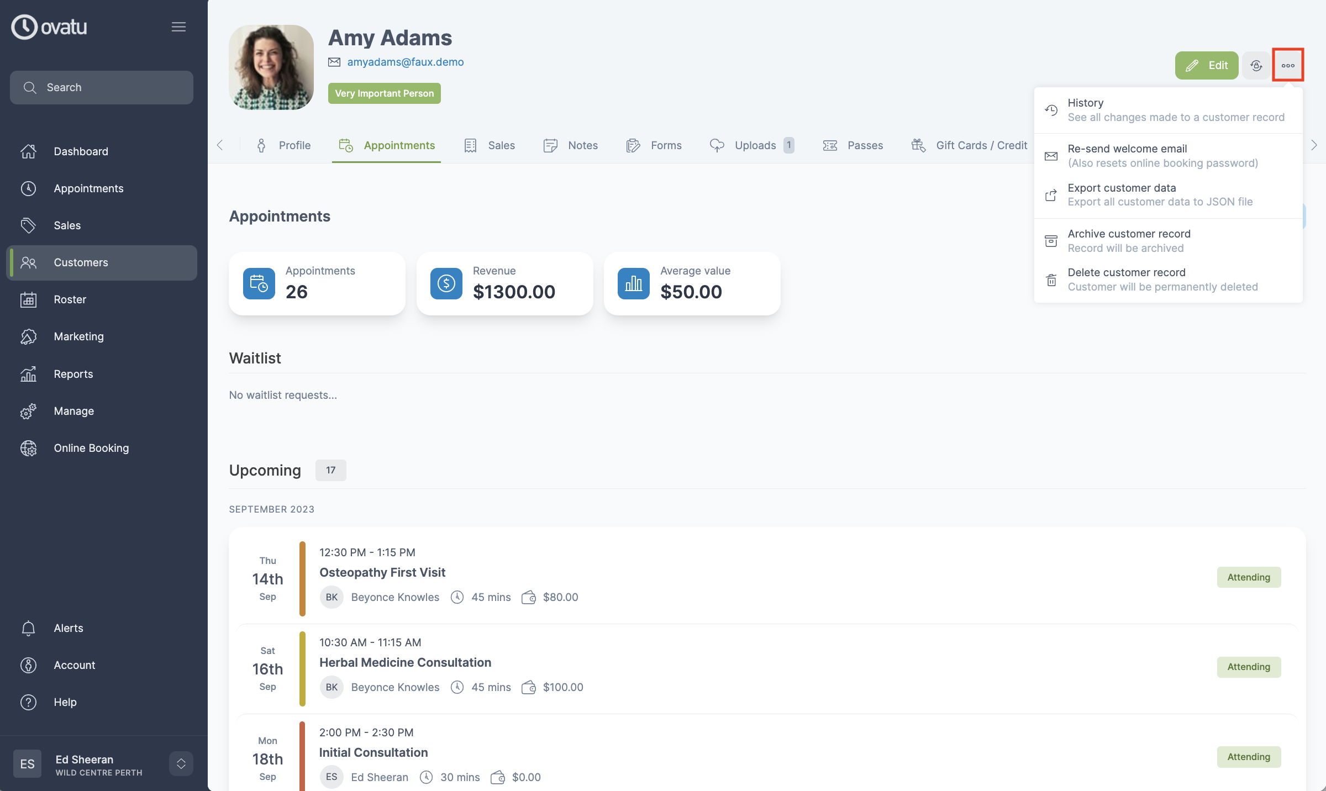The width and height of the screenshot is (1326, 791).
Task: Click the reset booking password lock icon
Action: click(x=1256, y=65)
